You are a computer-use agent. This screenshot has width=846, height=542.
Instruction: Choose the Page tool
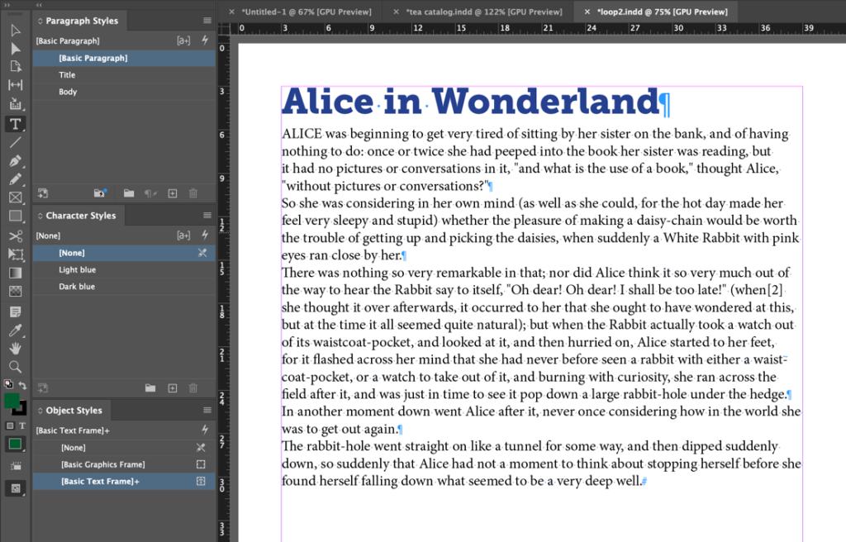coord(15,67)
